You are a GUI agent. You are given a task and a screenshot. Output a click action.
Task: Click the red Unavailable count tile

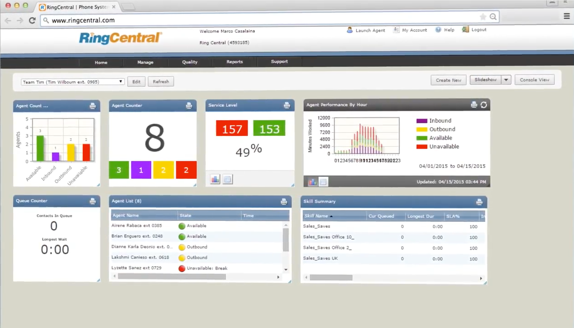[186, 170]
